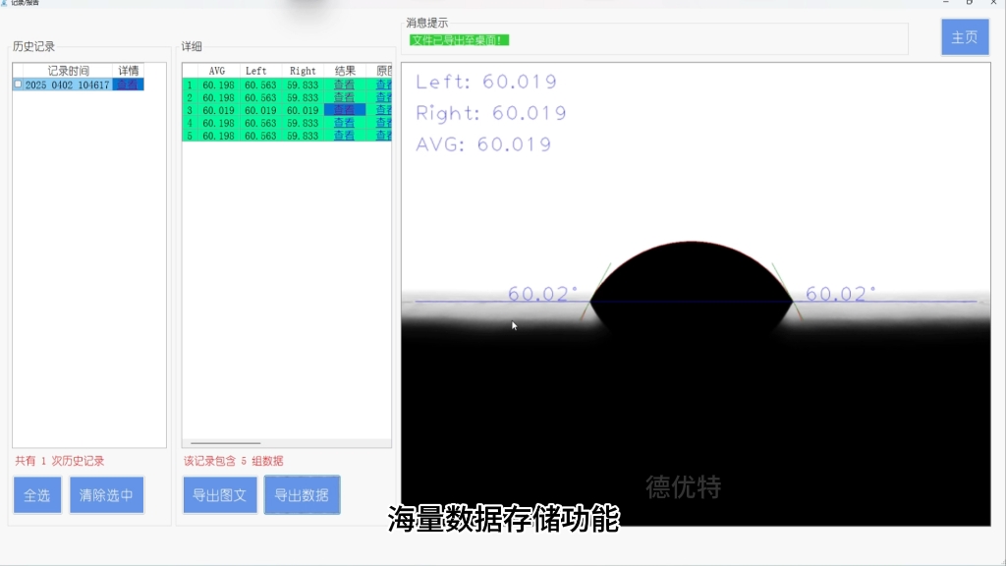The image size is (1006, 566).
Task: Select row number 3 in the detail table
Action: pyautogui.click(x=190, y=110)
